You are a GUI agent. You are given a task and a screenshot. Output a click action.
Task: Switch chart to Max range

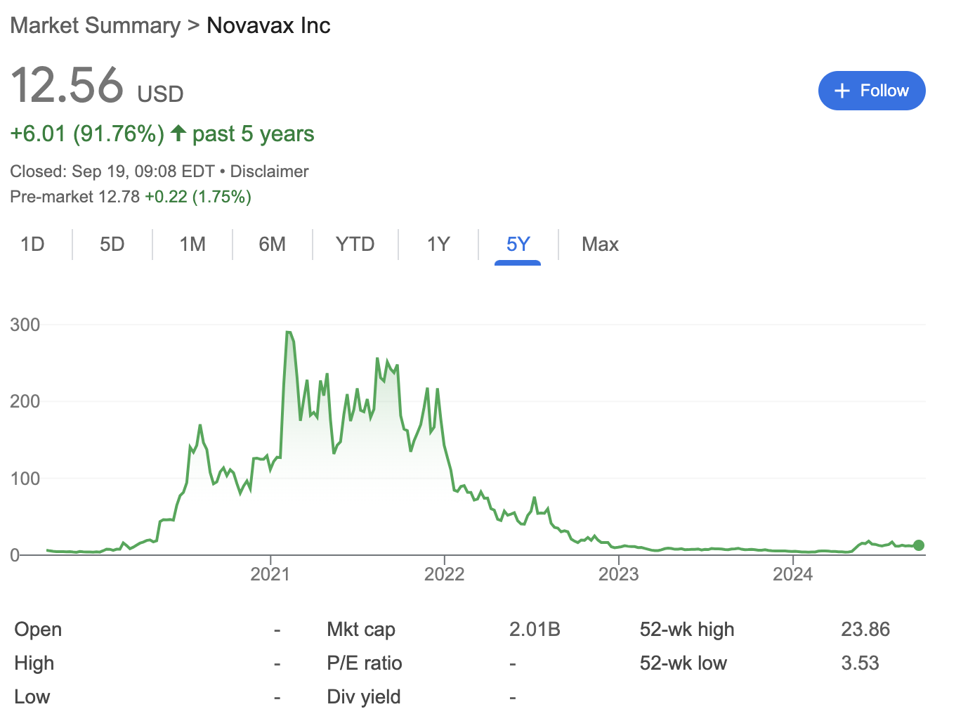point(600,244)
